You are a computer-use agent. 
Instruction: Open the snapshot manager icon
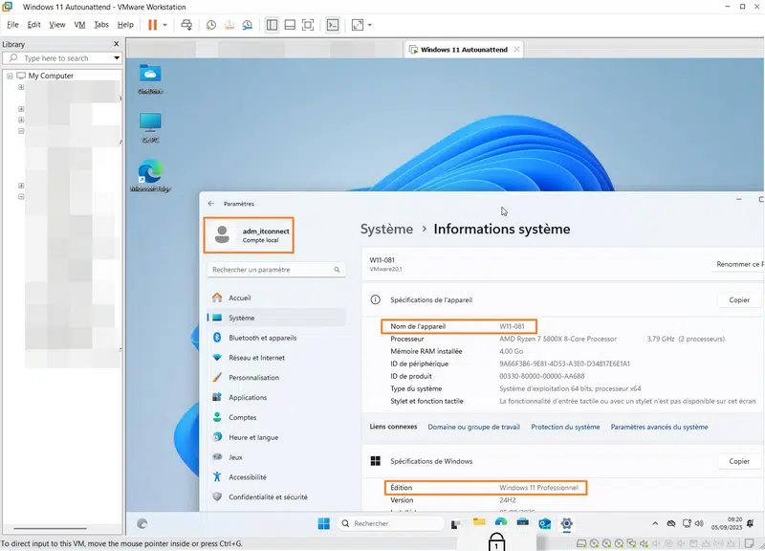click(x=248, y=25)
